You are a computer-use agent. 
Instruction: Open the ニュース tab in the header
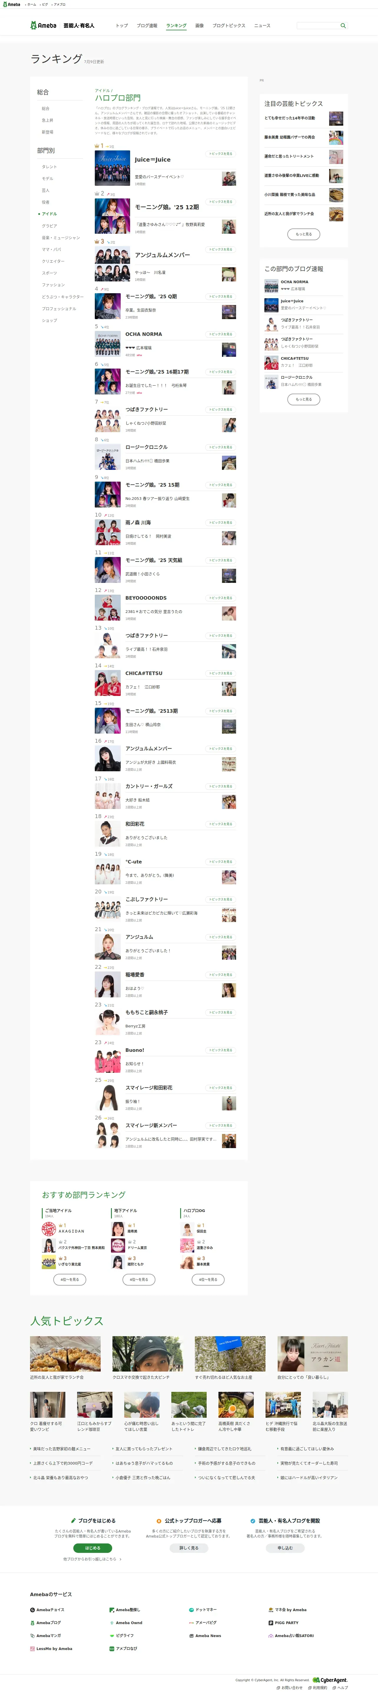click(263, 26)
